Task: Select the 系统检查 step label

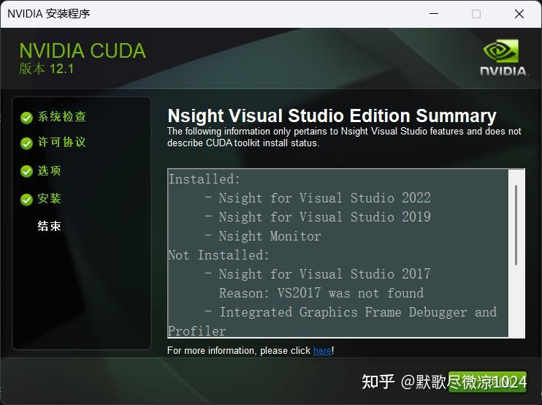Action: 62,117
